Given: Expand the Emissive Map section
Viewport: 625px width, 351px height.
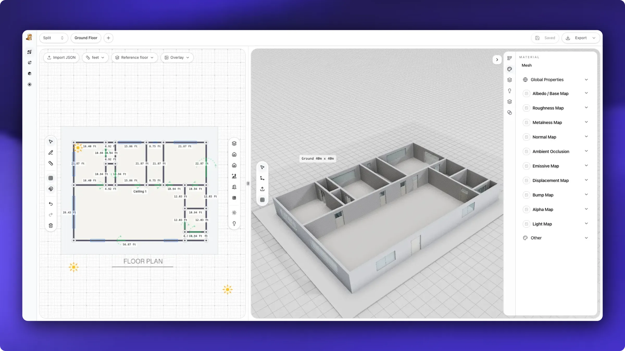Looking at the screenshot, I should coord(555,166).
